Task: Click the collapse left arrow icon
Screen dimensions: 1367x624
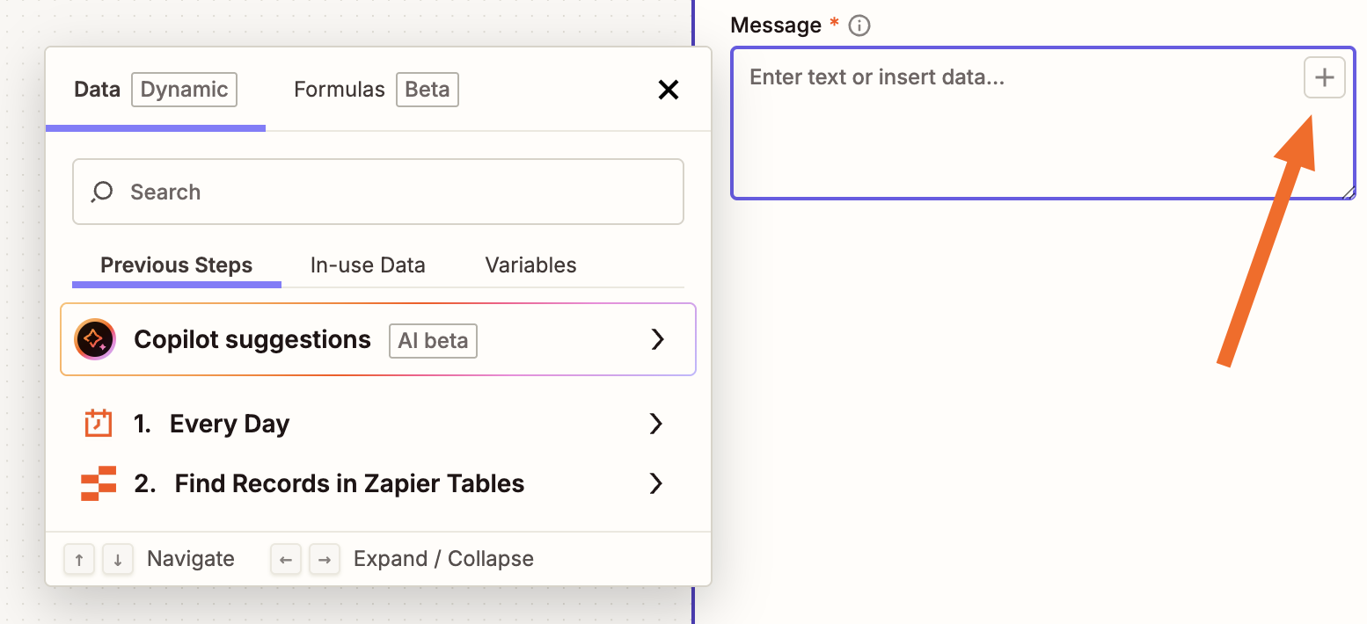Action: (286, 559)
